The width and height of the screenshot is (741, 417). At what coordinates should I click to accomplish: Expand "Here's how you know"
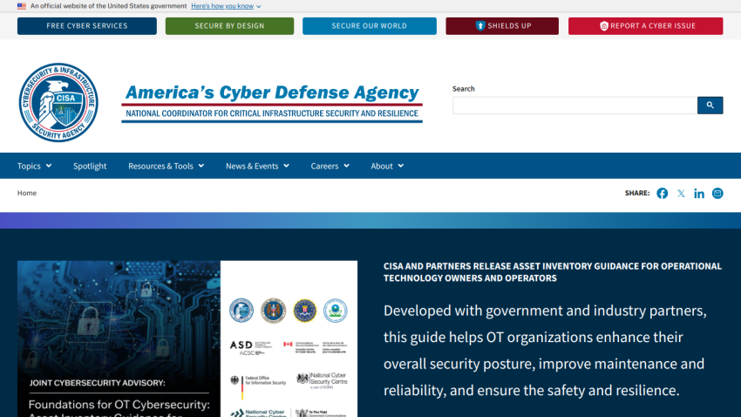pyautogui.click(x=226, y=6)
